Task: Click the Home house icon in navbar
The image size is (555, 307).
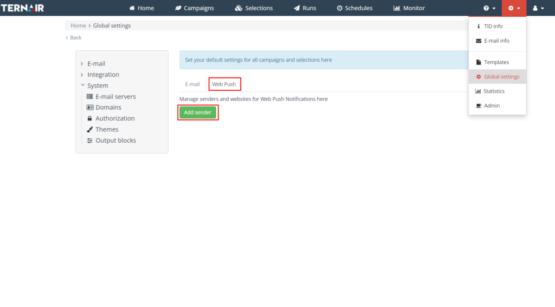Action: [132, 8]
